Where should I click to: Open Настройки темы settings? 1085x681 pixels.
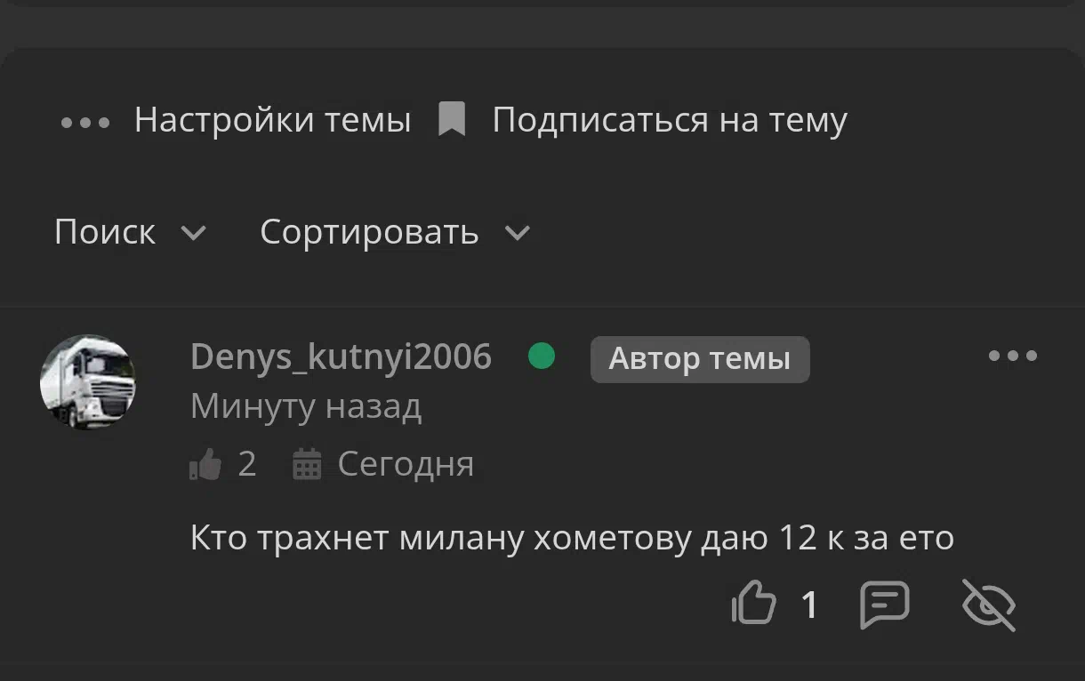273,120
